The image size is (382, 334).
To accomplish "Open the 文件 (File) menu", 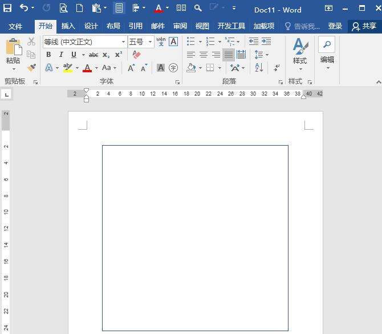I will coord(15,26).
